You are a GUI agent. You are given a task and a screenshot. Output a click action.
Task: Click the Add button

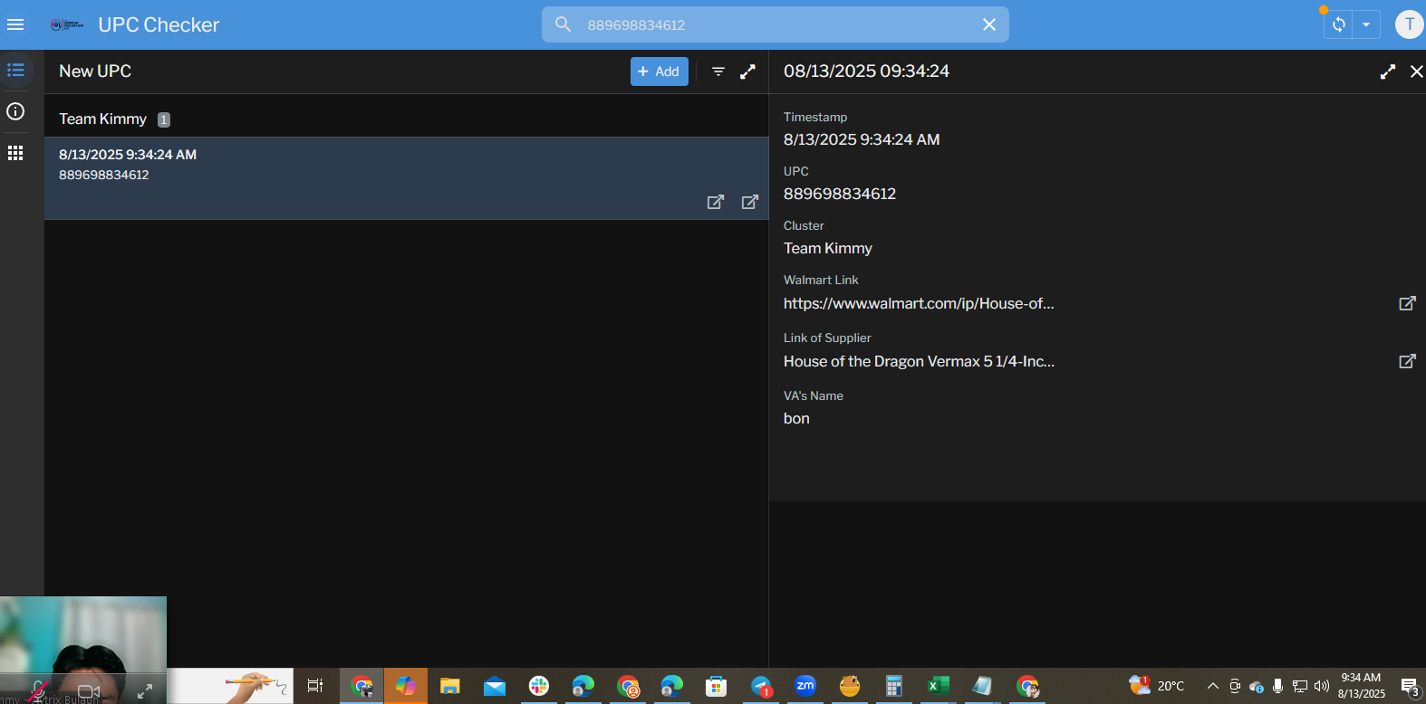click(659, 71)
